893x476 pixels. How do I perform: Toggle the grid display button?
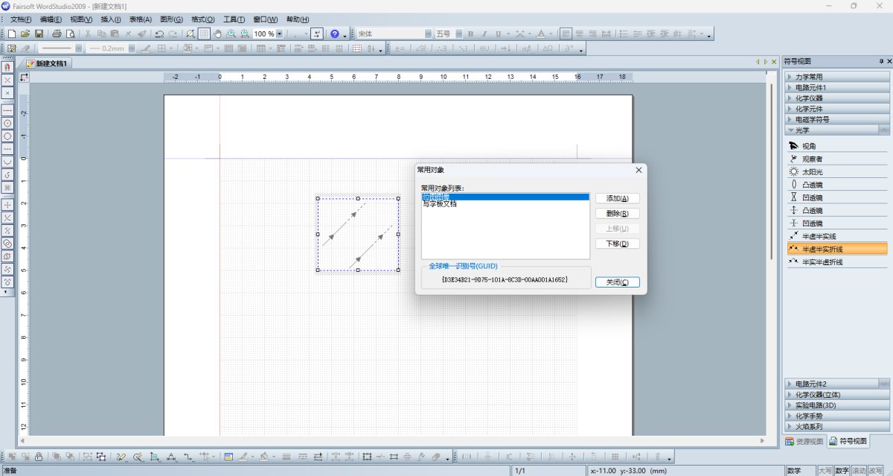pyautogui.click(x=205, y=34)
